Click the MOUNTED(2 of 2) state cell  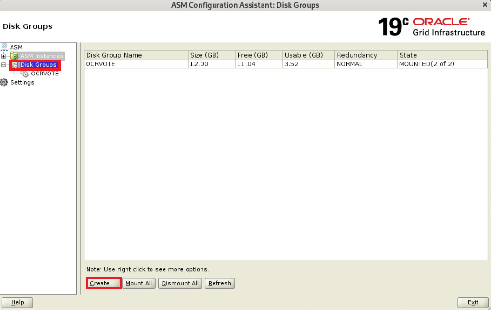[x=442, y=64]
